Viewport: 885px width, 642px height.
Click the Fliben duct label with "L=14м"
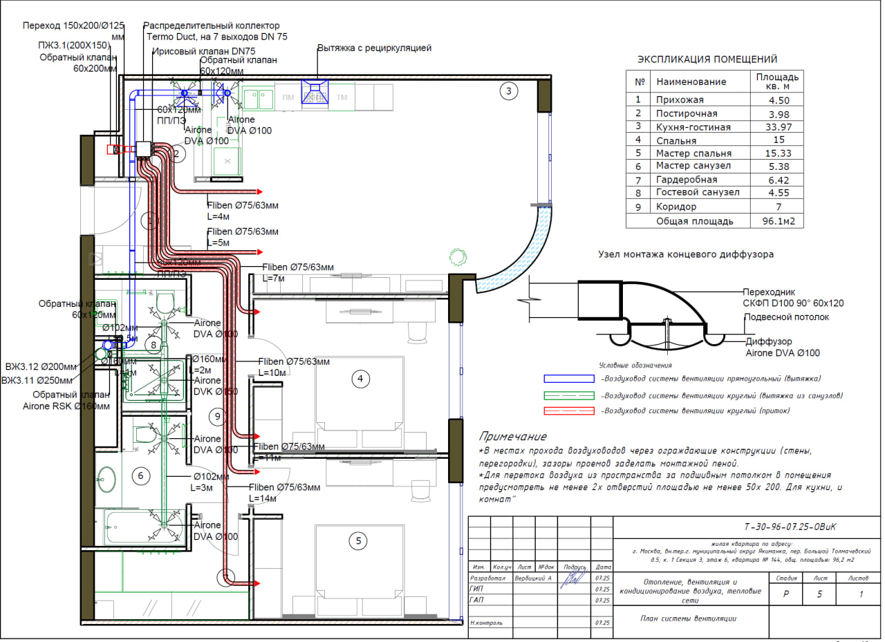click(285, 493)
